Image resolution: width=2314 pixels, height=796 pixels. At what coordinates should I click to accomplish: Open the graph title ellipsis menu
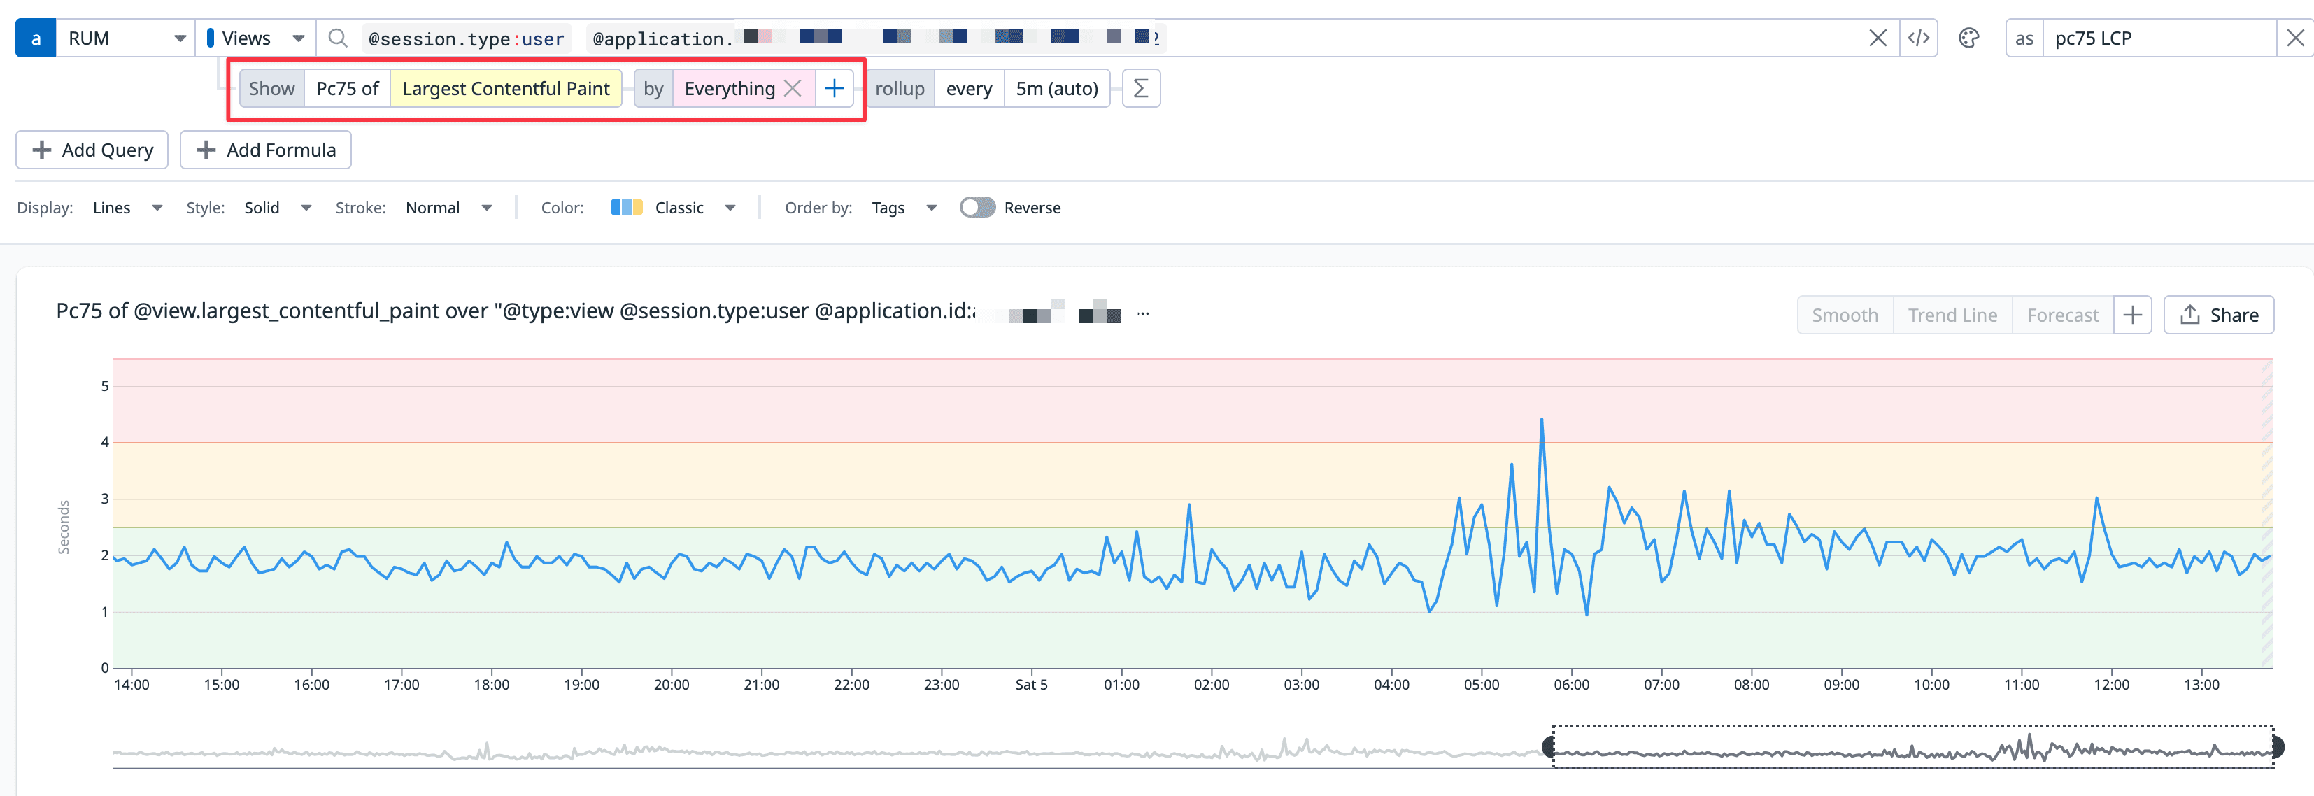(1142, 313)
